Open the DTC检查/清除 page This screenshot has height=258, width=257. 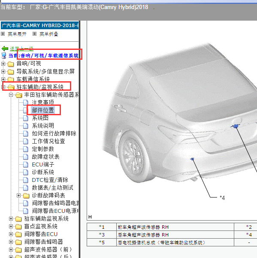pos(50,180)
